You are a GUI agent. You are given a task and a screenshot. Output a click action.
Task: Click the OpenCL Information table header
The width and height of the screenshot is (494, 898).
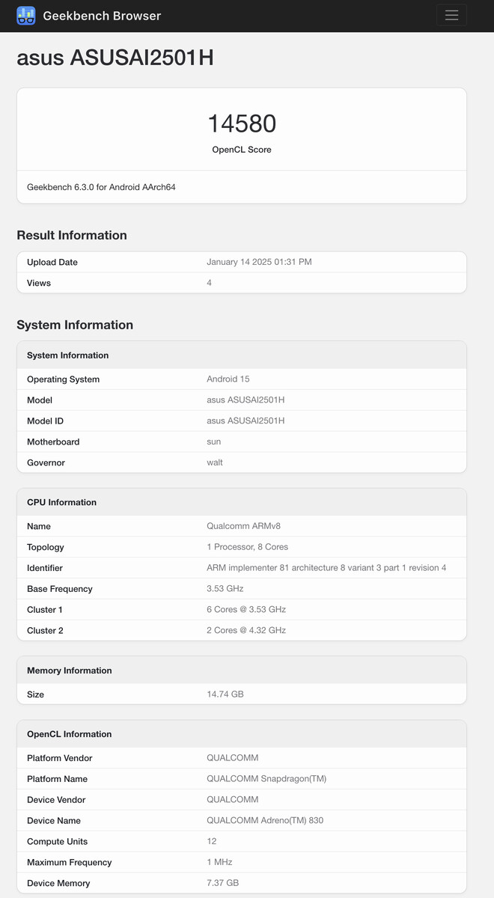coord(242,734)
